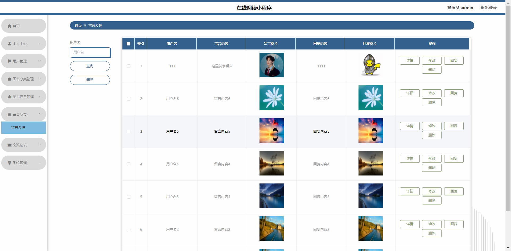The height and width of the screenshot is (251, 511).
Task: Open the 首页 sidebar menu item
Action: click(24, 26)
